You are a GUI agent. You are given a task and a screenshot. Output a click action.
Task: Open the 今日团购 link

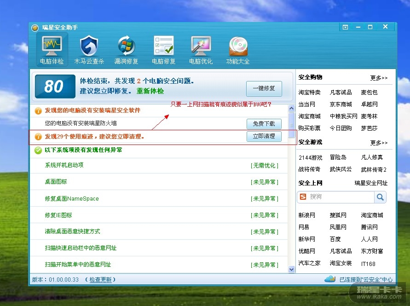[341, 128]
